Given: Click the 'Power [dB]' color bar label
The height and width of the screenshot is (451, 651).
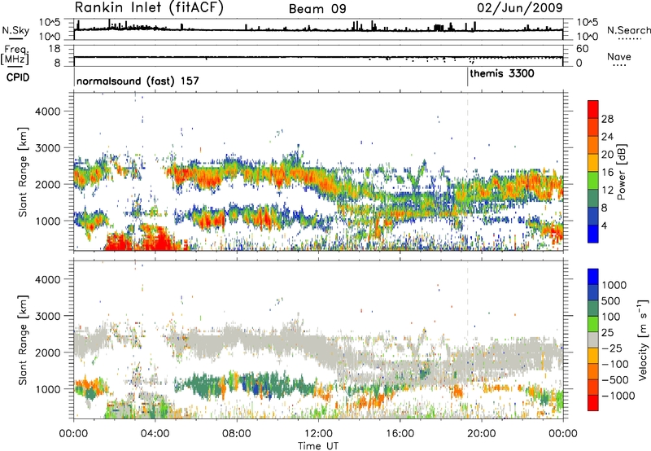Looking at the screenshot, I should [621, 172].
